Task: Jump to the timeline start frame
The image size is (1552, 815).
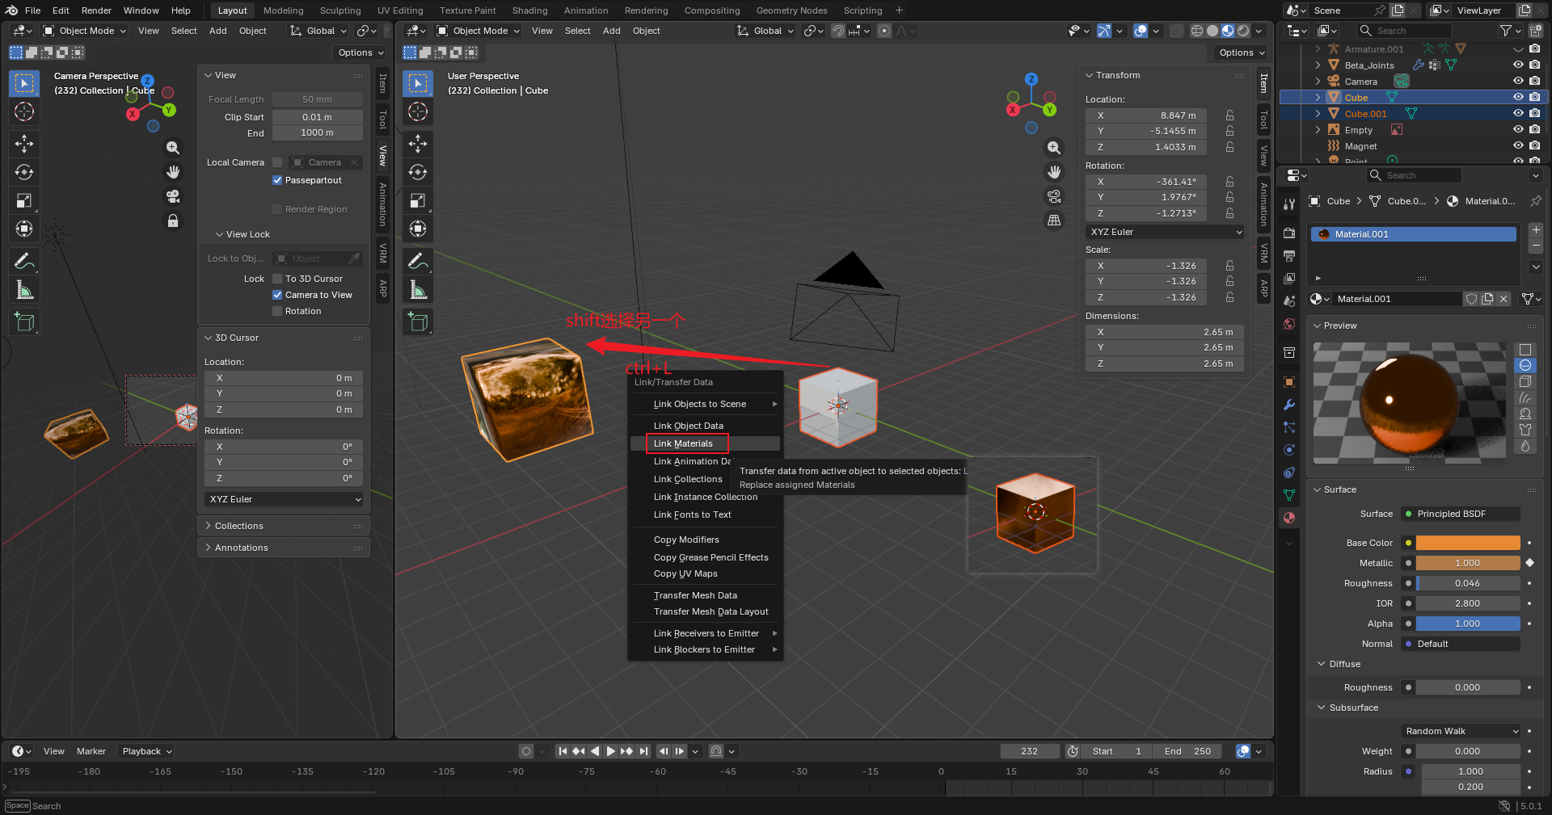Action: (563, 751)
